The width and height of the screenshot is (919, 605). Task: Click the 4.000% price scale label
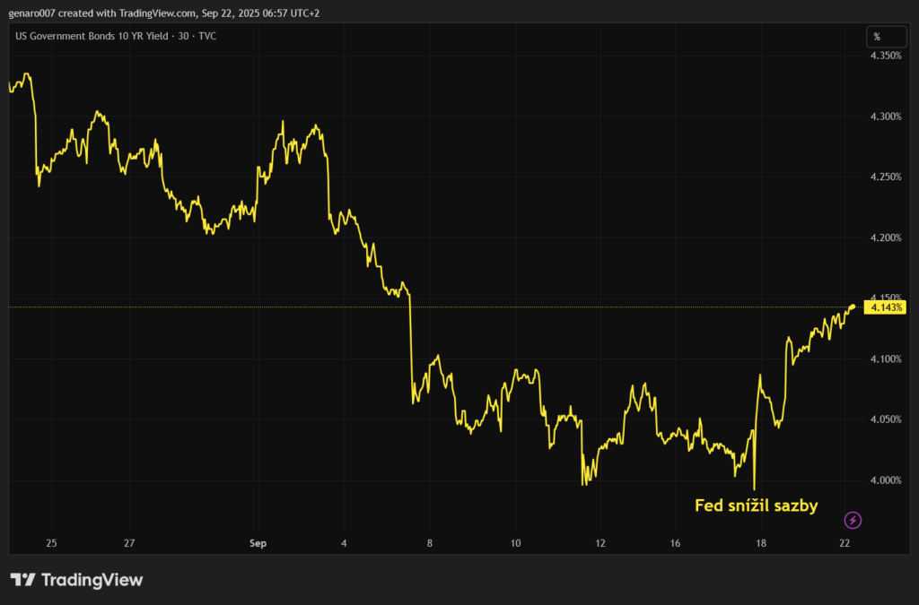pos(885,480)
